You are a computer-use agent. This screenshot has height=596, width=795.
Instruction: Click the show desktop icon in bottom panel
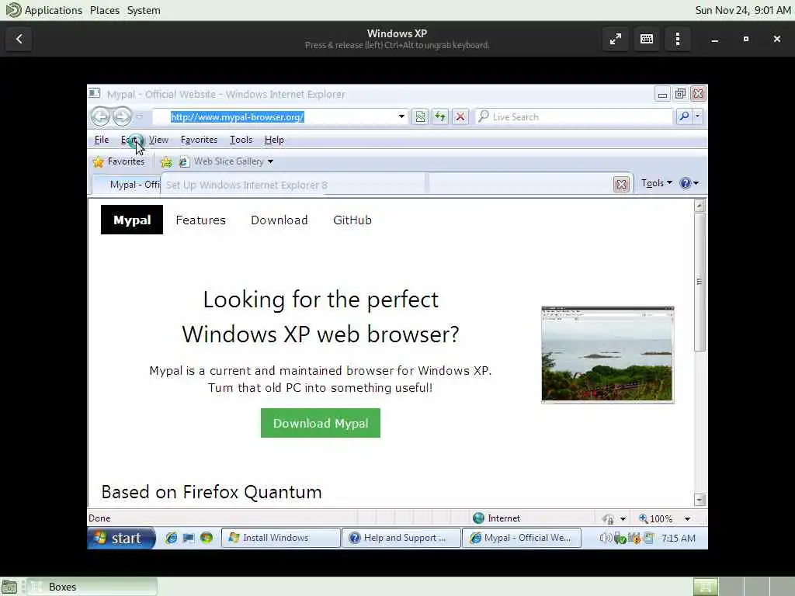click(9, 587)
